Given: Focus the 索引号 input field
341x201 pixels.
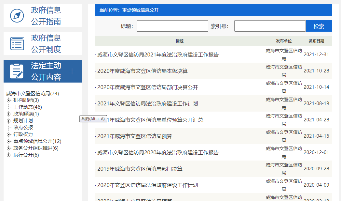Looking at the screenshot, I should 270,26.
